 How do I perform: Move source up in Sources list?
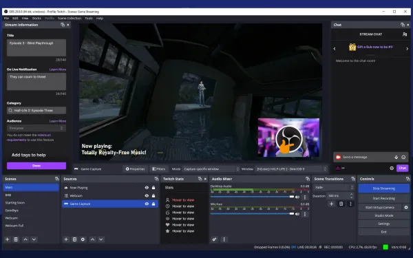point(92,239)
